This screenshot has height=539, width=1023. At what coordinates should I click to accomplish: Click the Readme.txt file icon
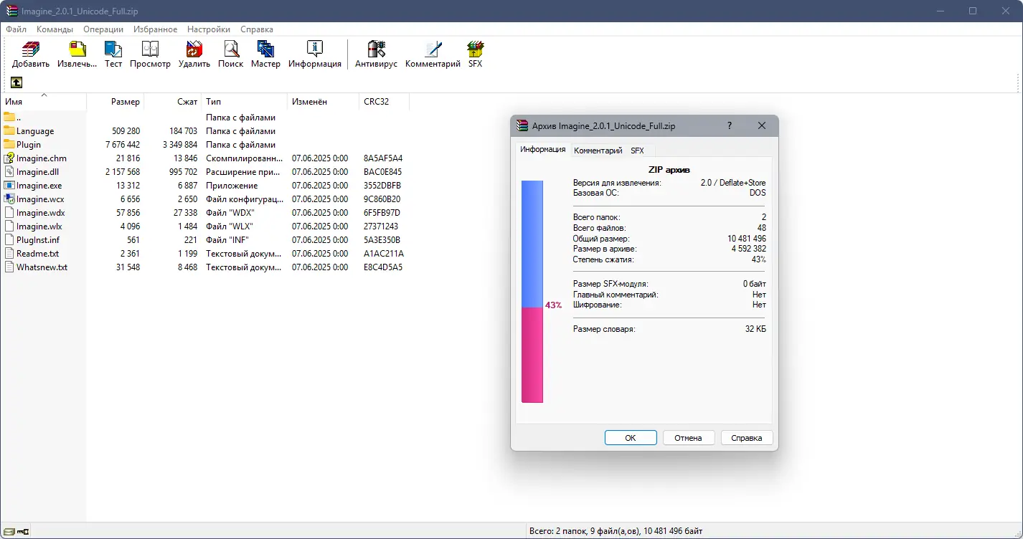coord(9,253)
